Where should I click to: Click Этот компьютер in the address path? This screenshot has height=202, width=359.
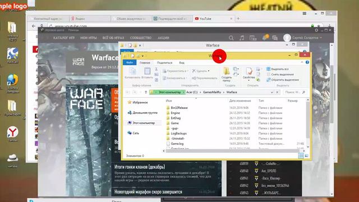point(169,92)
